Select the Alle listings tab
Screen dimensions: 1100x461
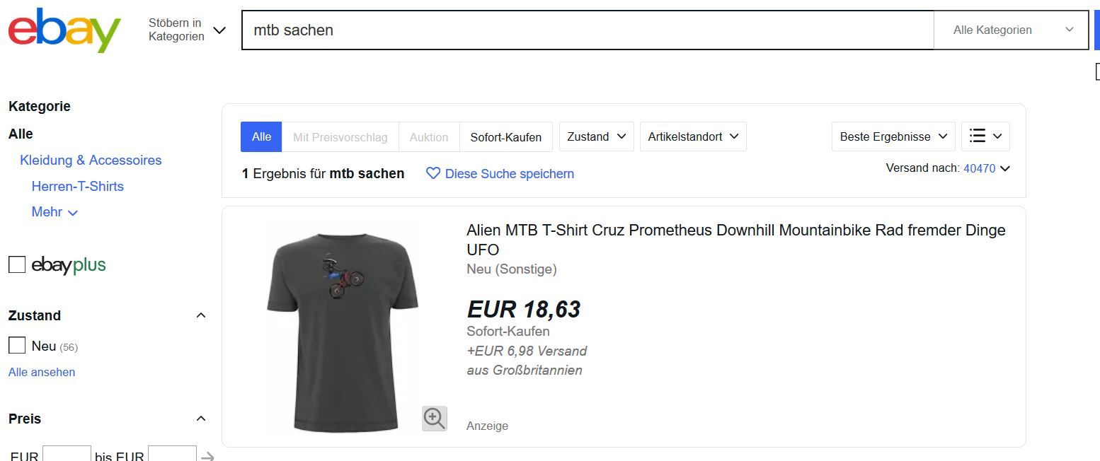(261, 136)
